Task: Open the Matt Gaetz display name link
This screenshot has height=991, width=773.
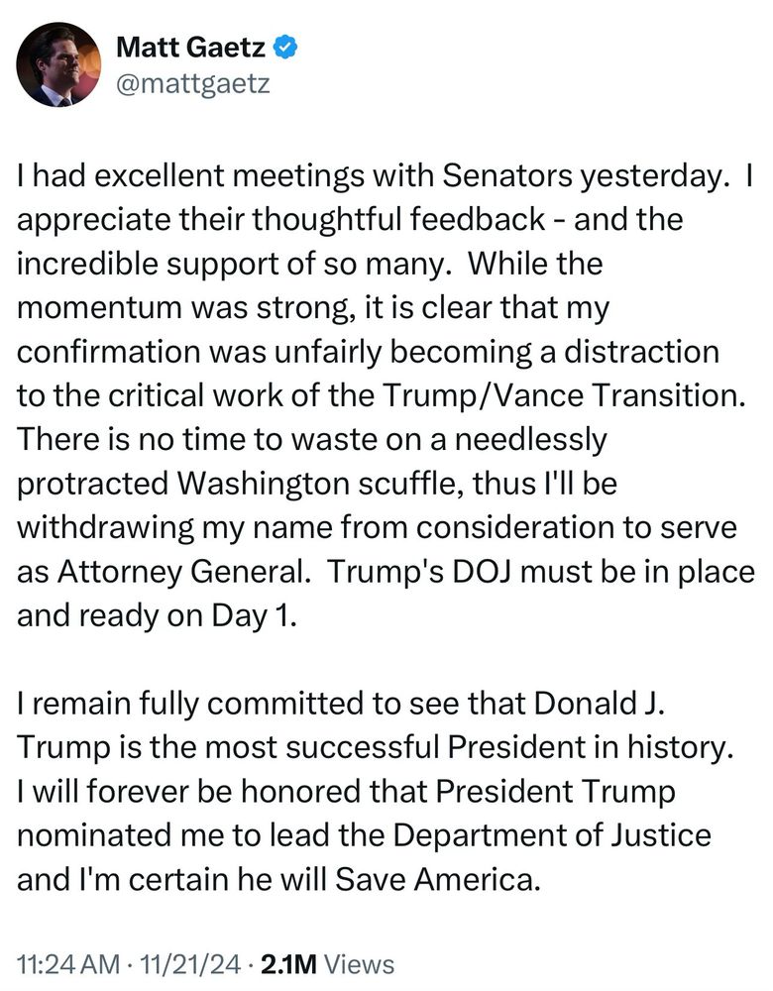Action: 191,48
